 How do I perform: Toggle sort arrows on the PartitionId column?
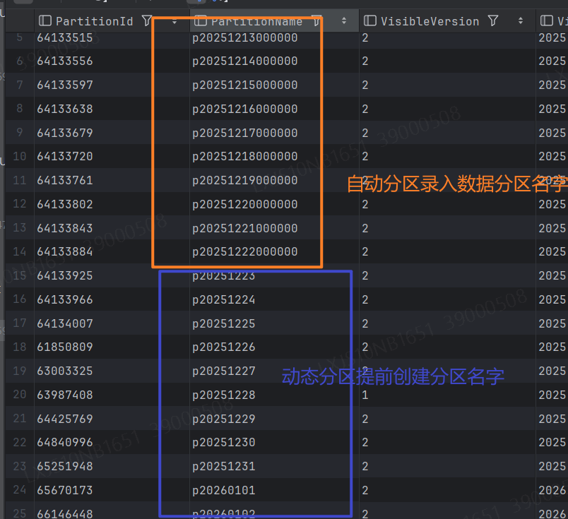[x=174, y=21]
